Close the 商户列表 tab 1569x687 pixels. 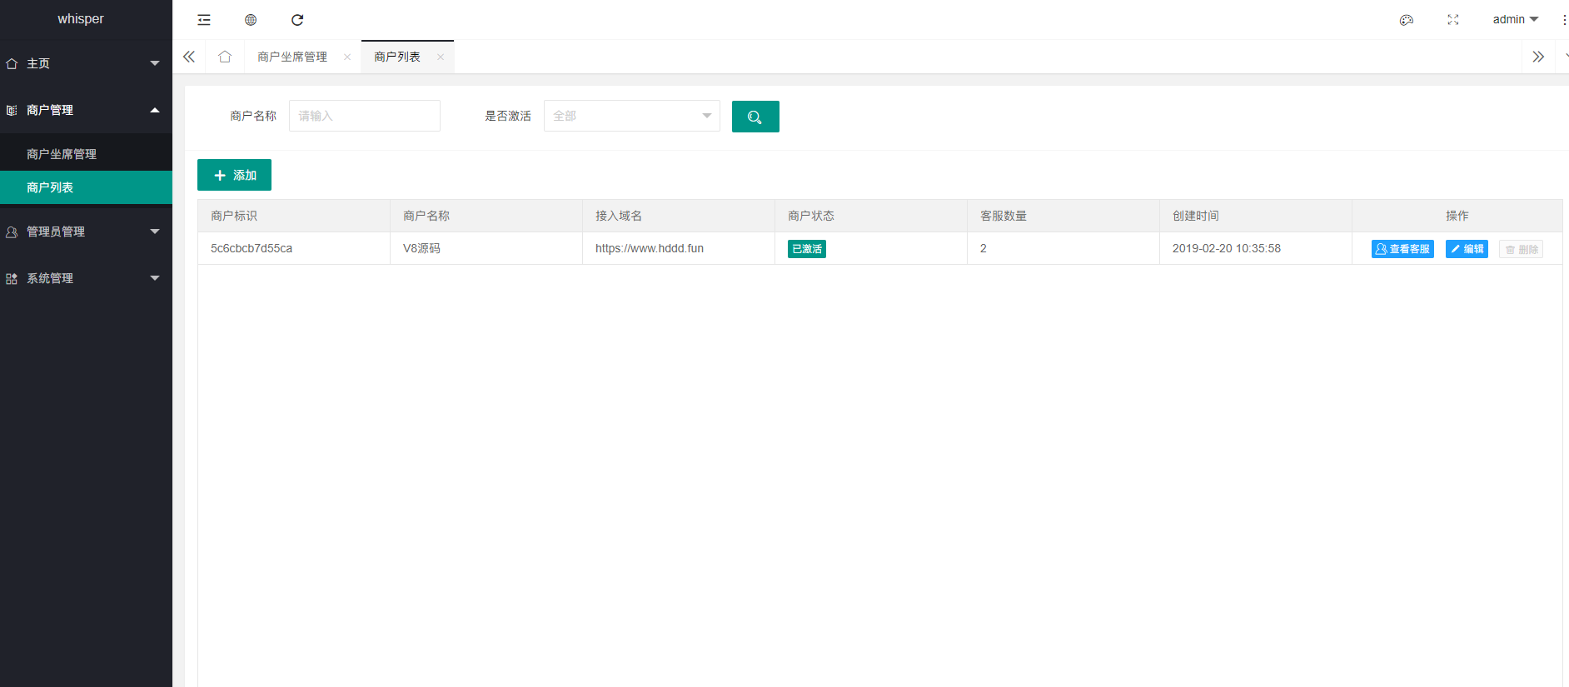441,57
